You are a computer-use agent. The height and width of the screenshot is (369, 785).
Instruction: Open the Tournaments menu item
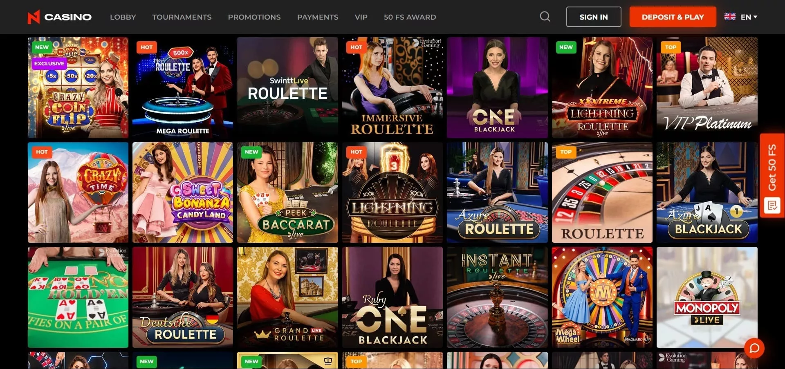tap(182, 17)
